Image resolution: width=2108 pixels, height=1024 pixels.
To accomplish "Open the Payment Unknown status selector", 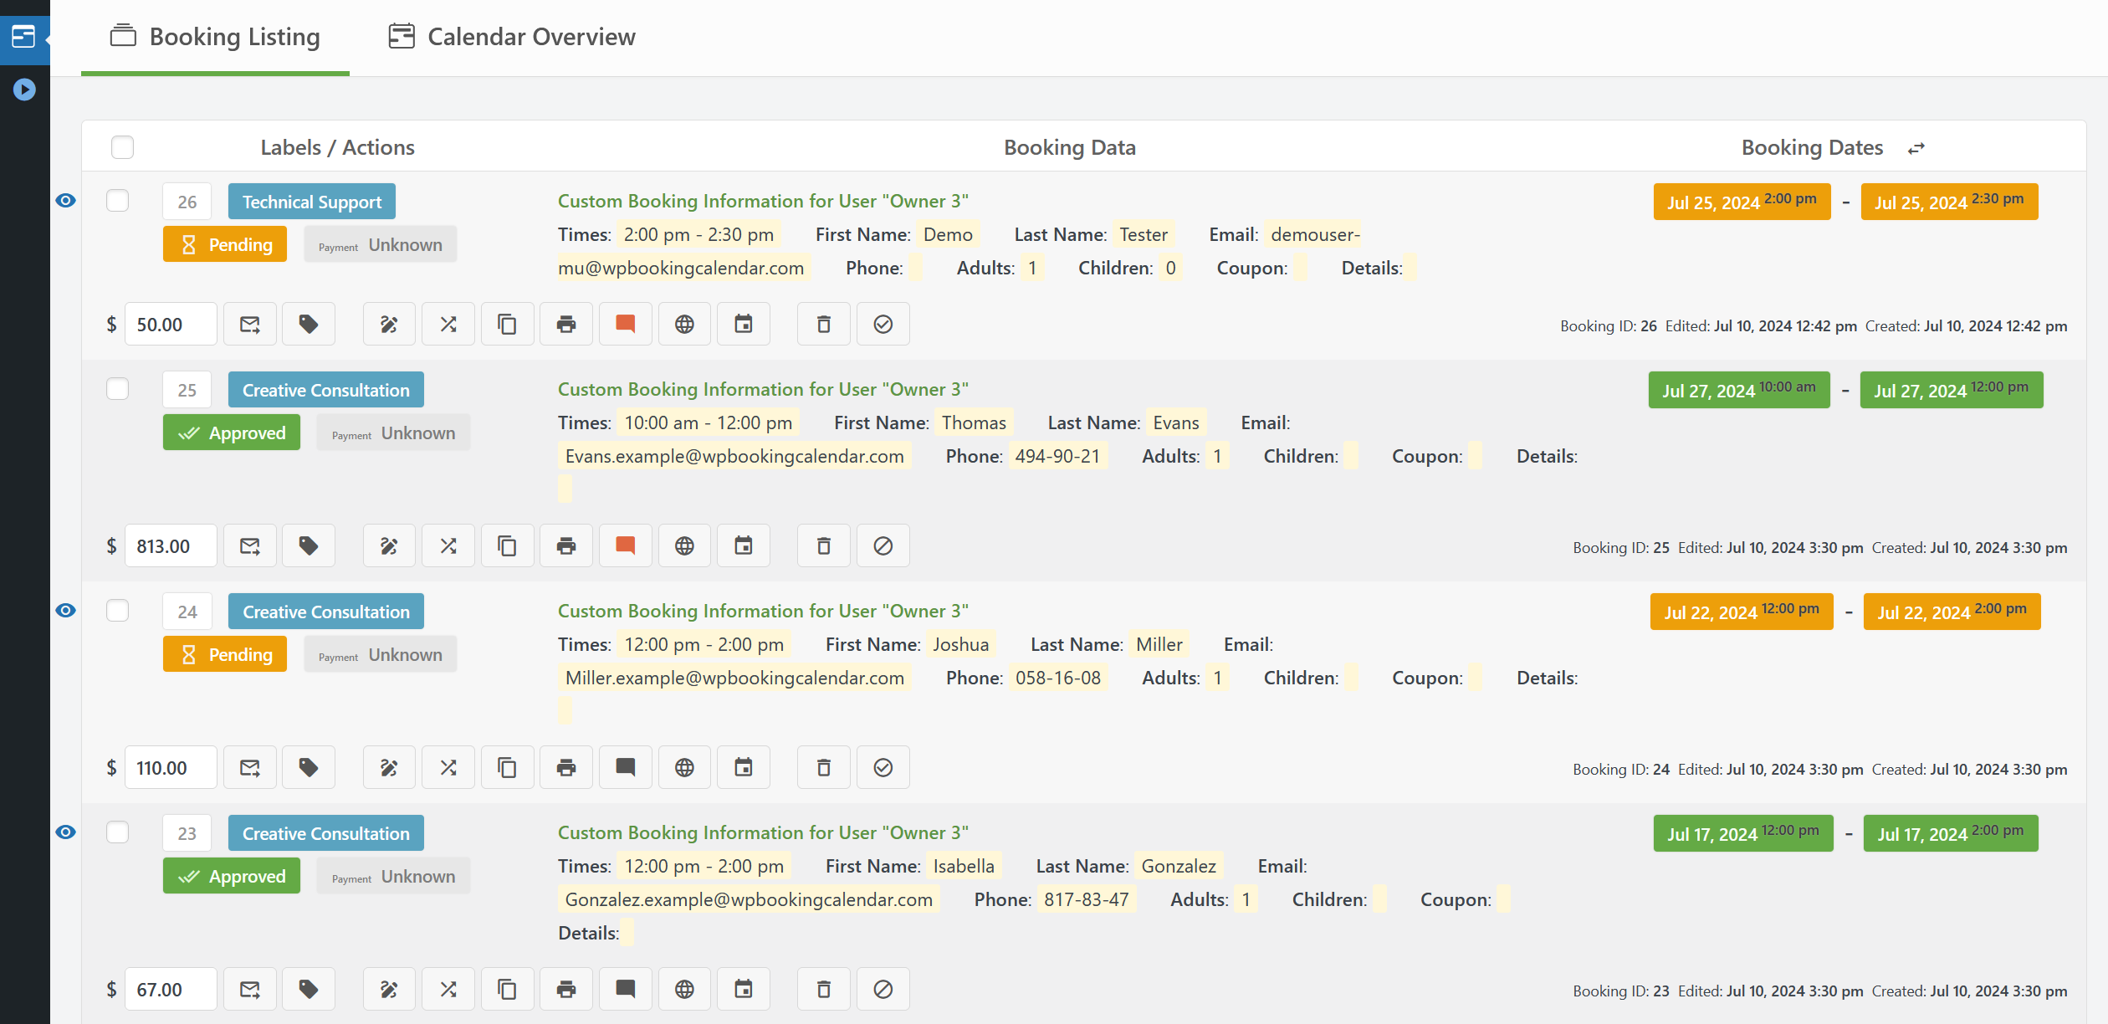I will (380, 243).
